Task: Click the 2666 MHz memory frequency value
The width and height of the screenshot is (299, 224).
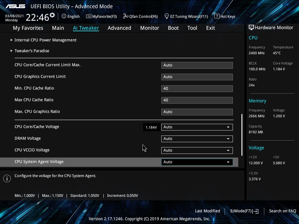Action: click(256, 116)
